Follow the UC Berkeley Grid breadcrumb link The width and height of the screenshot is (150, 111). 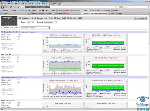pyautogui.click(x=10, y=27)
